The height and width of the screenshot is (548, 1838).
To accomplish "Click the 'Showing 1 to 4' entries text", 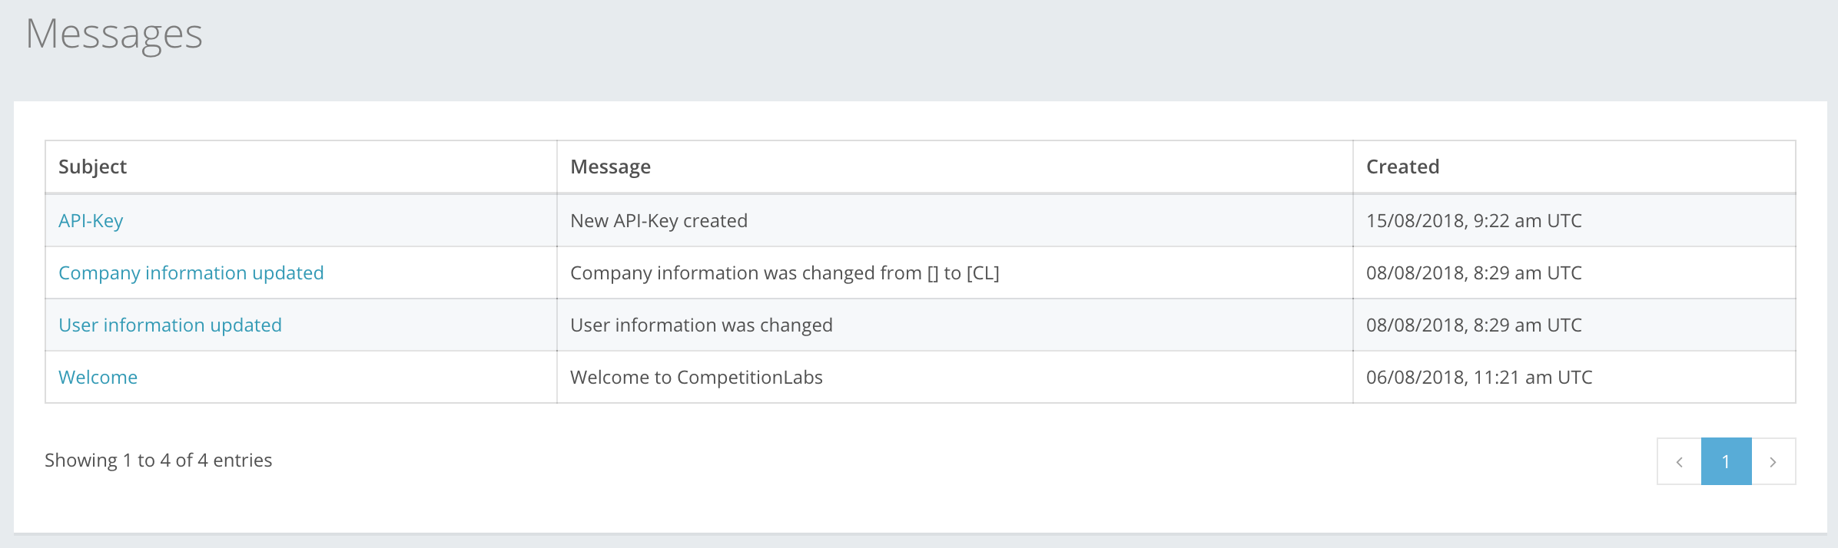I will coord(158,461).
